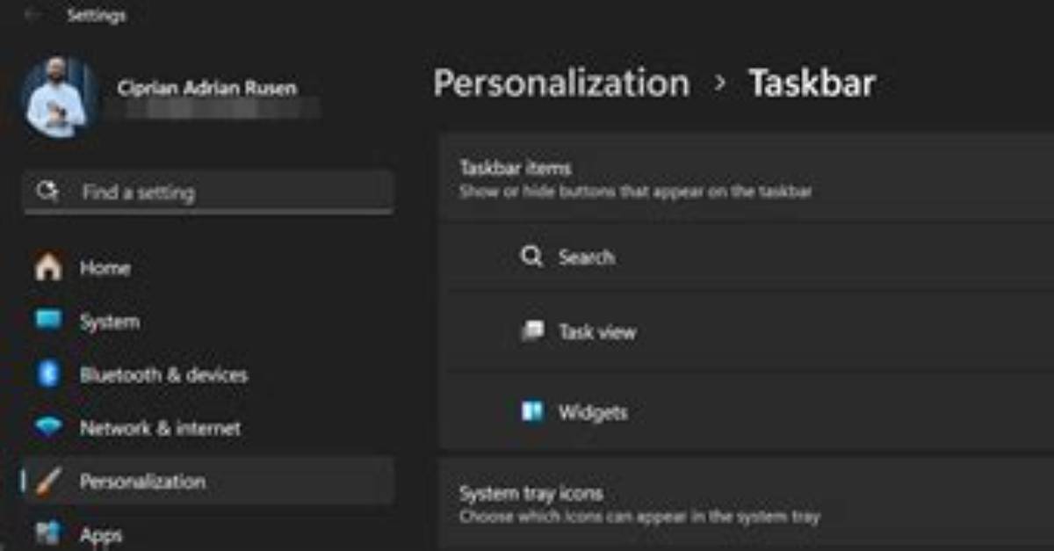
Task: Click the Bluetooth icon in sidebar
Action: point(48,374)
